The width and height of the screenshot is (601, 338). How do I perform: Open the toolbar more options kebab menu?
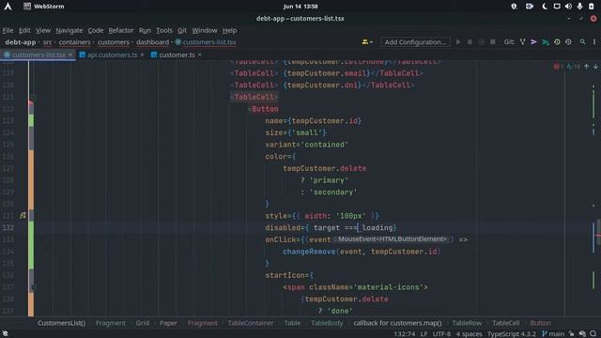594,41
